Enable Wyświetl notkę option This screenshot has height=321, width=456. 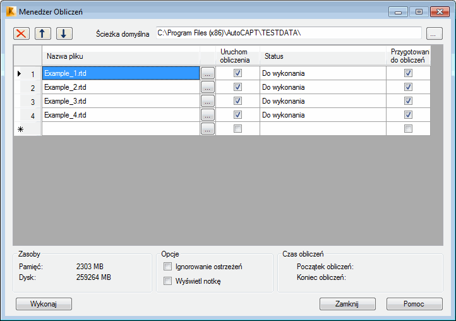point(167,281)
